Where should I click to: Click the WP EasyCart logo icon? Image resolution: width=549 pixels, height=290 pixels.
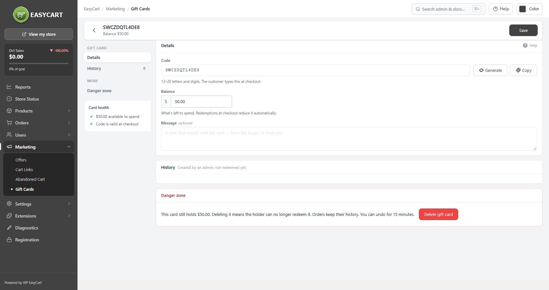(x=21, y=15)
